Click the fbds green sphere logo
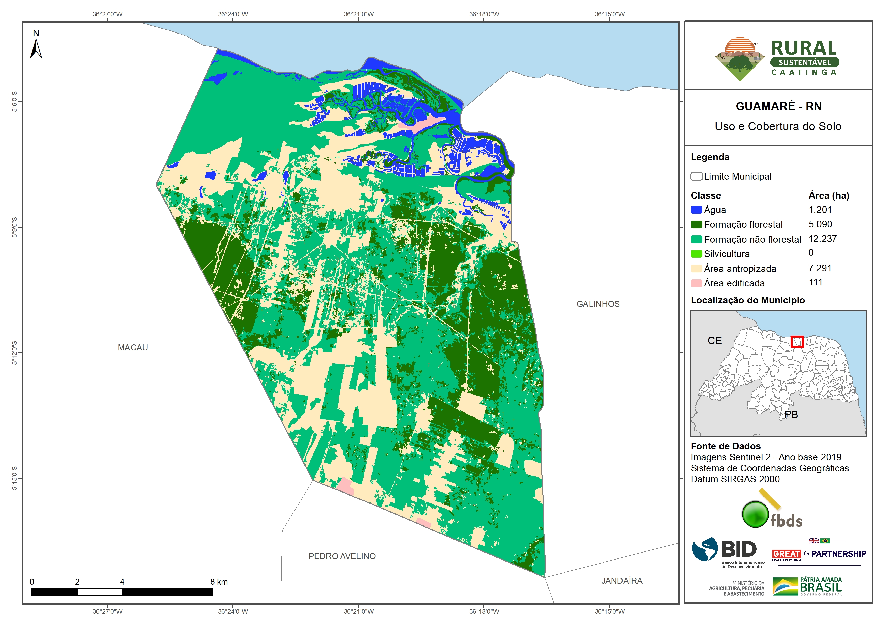The width and height of the screenshot is (884, 625). tap(756, 514)
